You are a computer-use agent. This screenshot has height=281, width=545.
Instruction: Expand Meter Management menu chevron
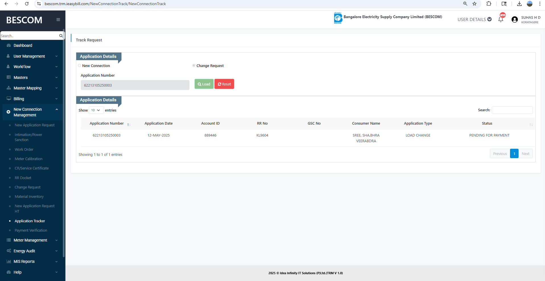tap(56, 240)
